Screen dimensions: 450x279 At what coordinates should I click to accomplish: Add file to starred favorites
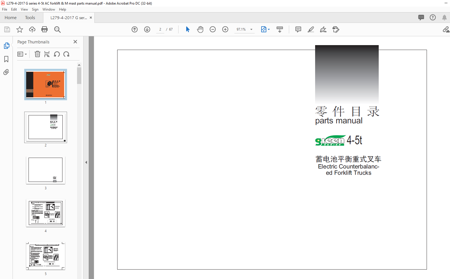click(20, 29)
